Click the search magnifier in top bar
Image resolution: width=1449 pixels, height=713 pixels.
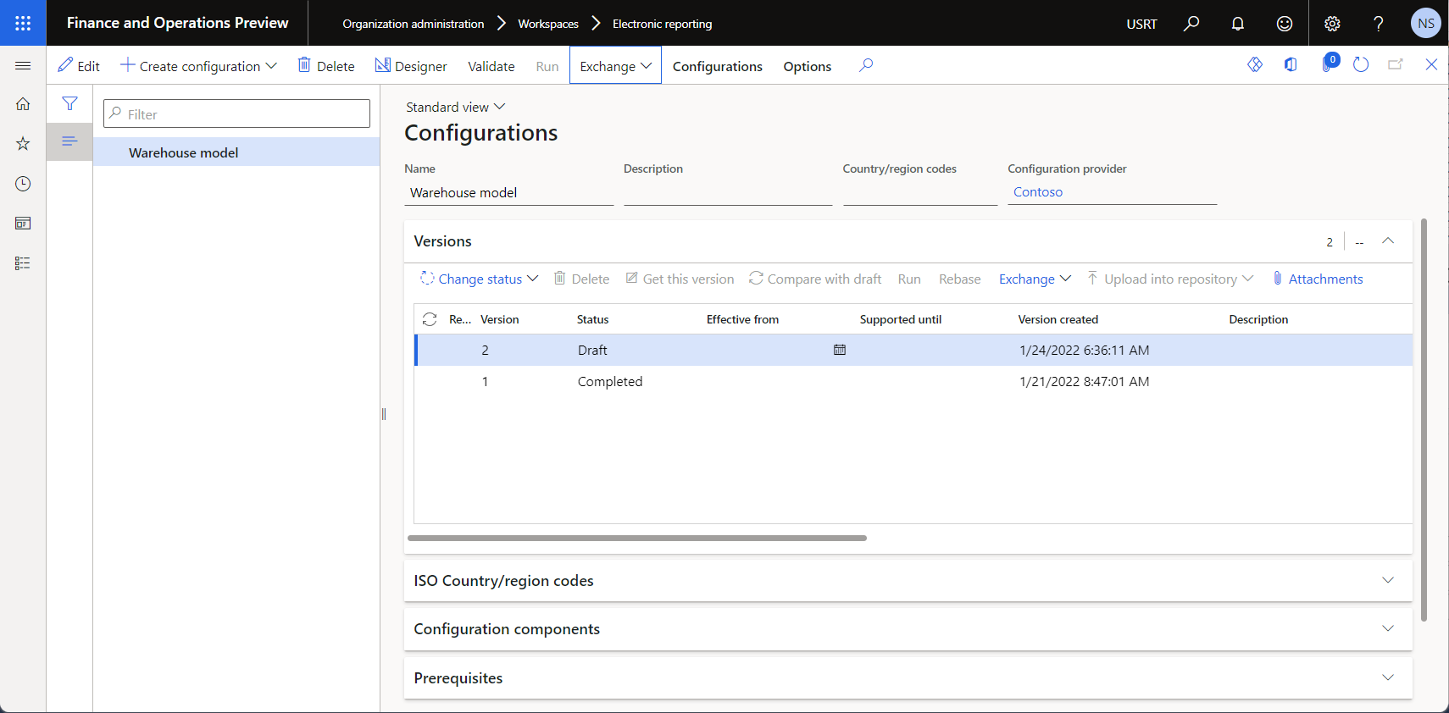click(x=1191, y=23)
